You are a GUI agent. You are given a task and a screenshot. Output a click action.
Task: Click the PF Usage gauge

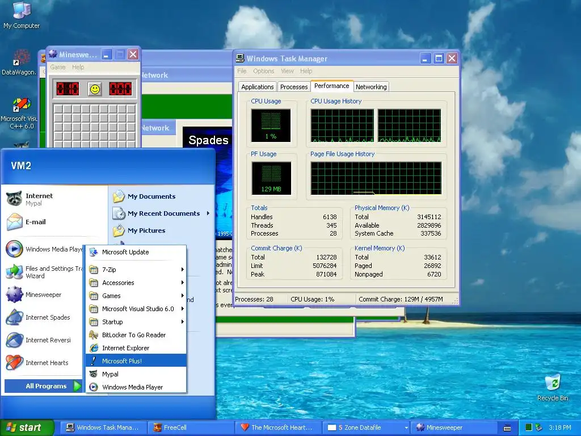click(x=271, y=178)
